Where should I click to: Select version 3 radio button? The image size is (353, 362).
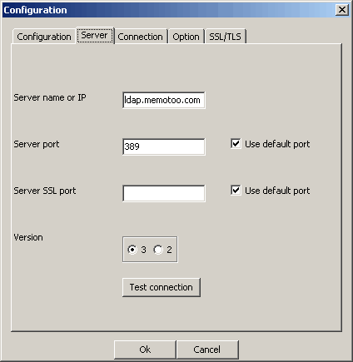[x=132, y=250]
